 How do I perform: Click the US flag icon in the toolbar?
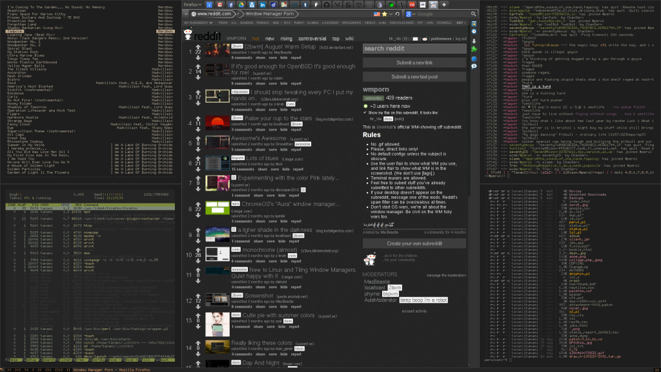click(376, 14)
